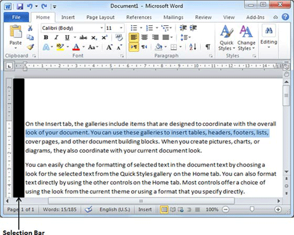Save document using the floppy disk icon
This screenshot has height=235, width=294.
click(x=19, y=6)
